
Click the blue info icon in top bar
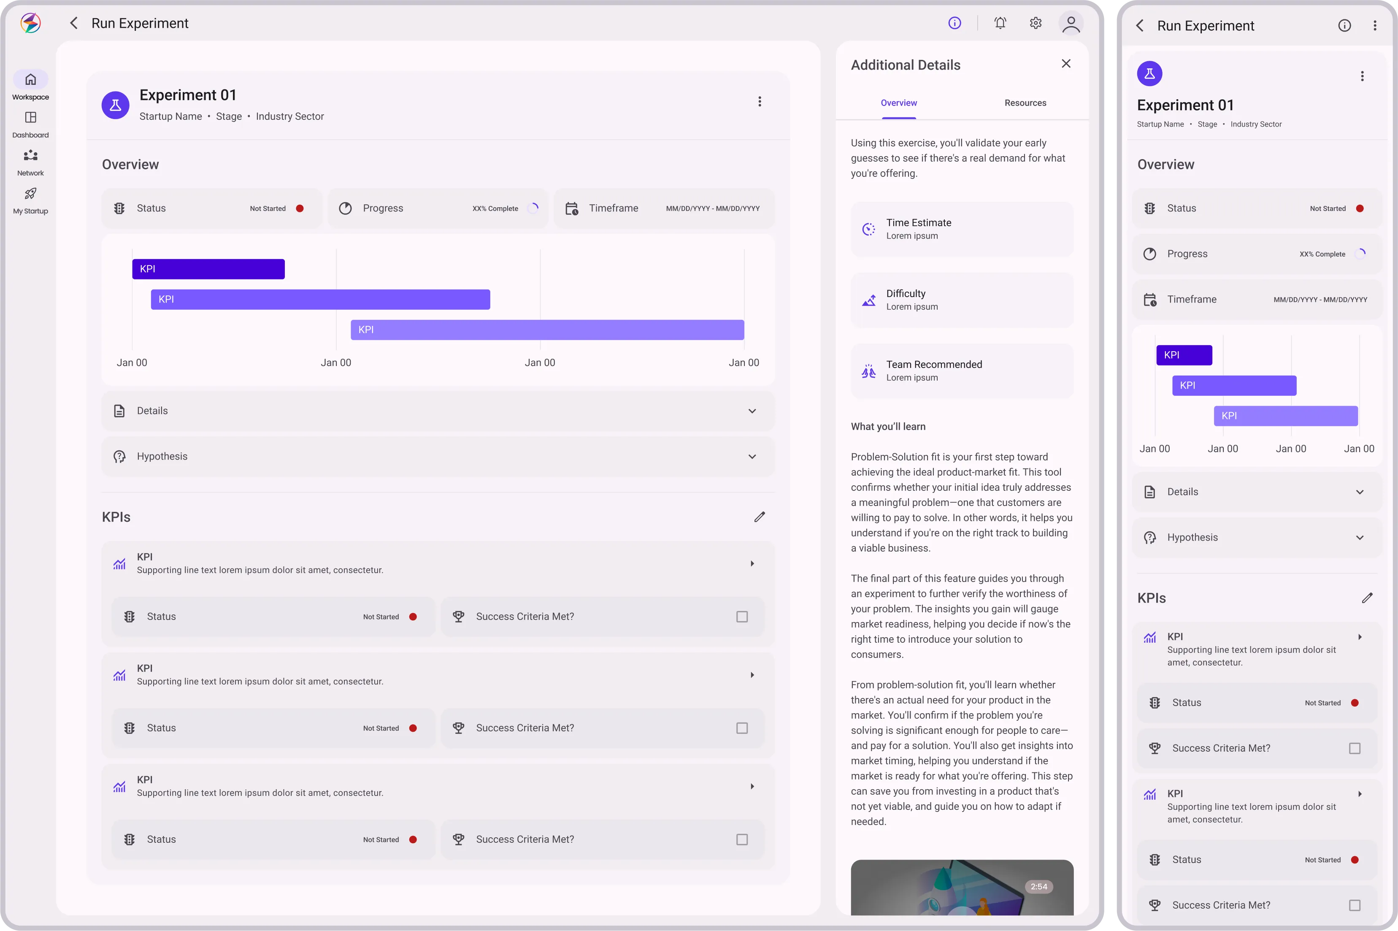pos(955,23)
